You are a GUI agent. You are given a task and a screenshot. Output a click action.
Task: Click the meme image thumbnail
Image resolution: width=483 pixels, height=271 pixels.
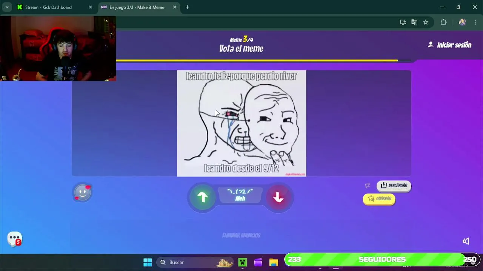(241, 123)
